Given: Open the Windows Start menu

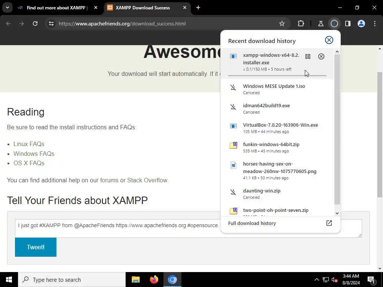Looking at the screenshot, I should coord(9,280).
